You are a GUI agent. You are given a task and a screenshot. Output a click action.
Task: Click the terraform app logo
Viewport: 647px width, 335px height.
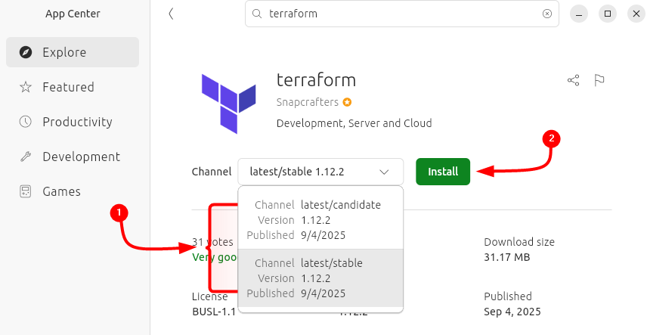tap(229, 103)
